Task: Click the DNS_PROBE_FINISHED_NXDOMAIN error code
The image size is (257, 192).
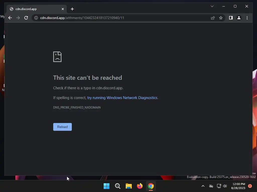Action: (x=77, y=107)
